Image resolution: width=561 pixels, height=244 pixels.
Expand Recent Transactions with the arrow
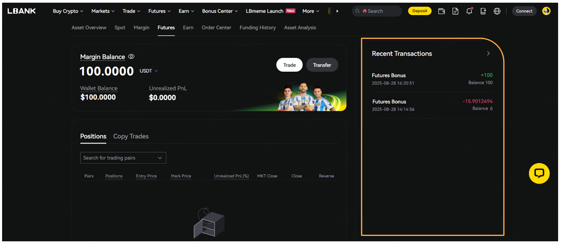coord(488,53)
